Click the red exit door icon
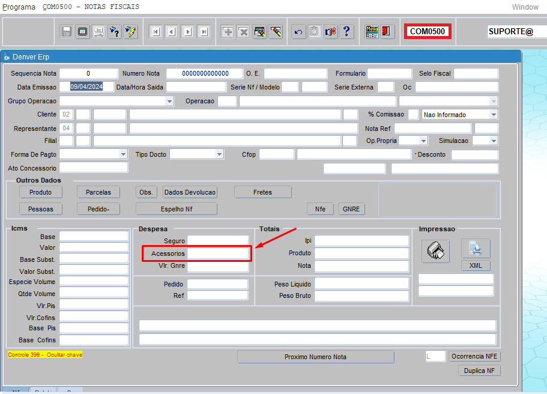This screenshot has width=547, height=394. pyautogui.click(x=387, y=32)
